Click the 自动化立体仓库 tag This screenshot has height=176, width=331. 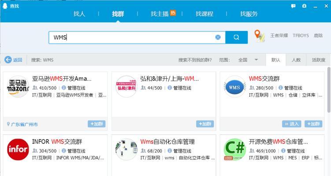tap(194, 158)
